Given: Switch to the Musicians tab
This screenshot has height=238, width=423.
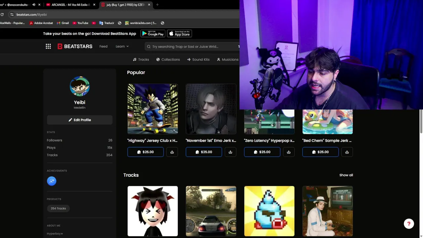Looking at the screenshot, I should [228, 59].
